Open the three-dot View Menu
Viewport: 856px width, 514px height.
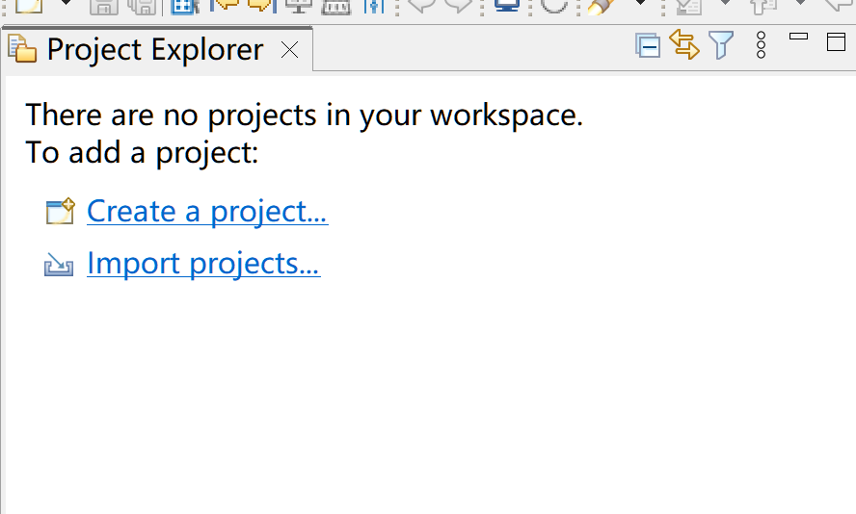[x=762, y=45]
